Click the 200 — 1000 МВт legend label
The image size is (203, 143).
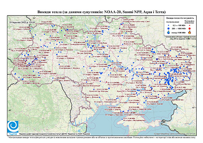(x=179, y=28)
